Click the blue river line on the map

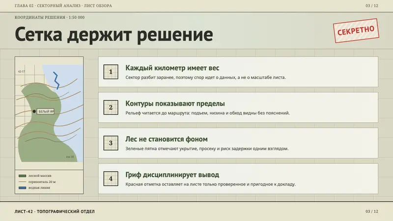coord(56,80)
